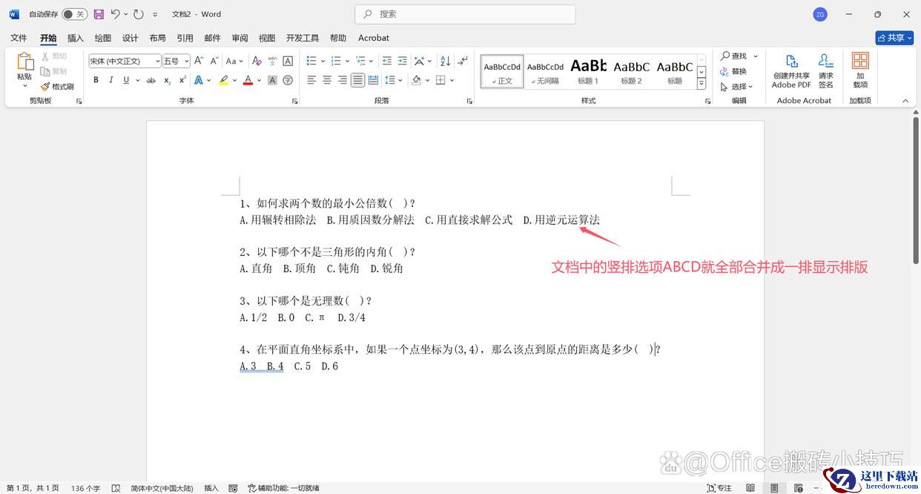This screenshot has height=494, width=921.
Task: Collapse the ribbon with the chevron
Action: (x=905, y=100)
